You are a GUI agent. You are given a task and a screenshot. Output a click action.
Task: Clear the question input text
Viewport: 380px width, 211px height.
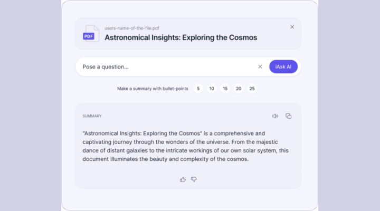pos(260,66)
